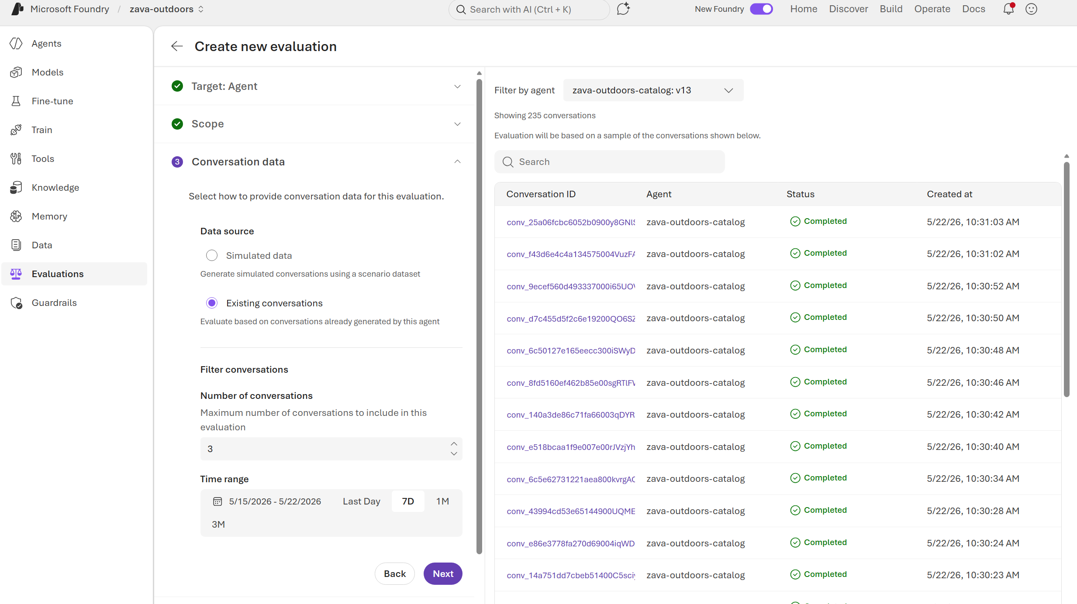Image resolution: width=1077 pixels, height=604 pixels.
Task: Toggle the New Foundry switch
Action: click(x=761, y=9)
